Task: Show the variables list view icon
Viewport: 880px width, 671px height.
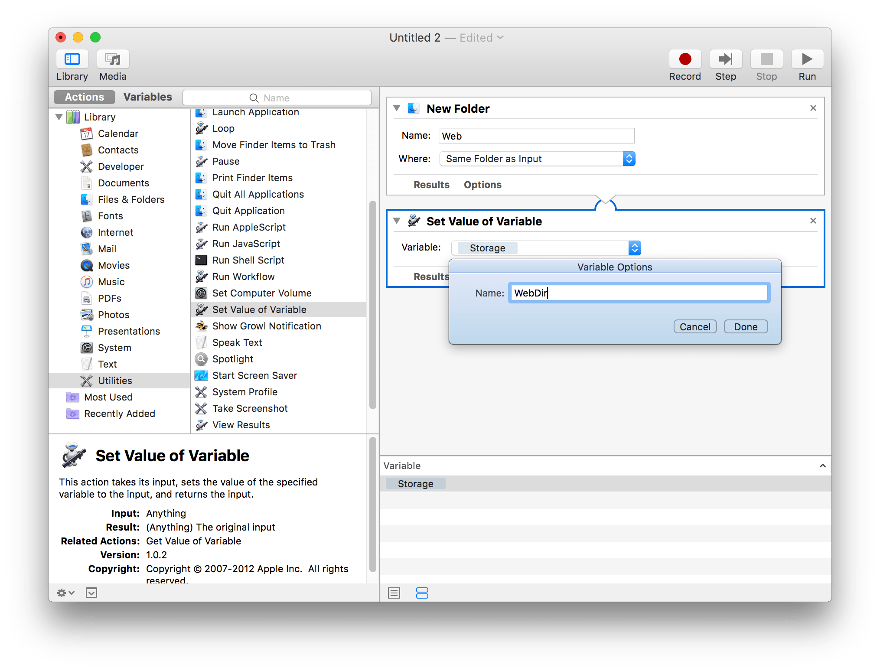Action: [x=422, y=593]
